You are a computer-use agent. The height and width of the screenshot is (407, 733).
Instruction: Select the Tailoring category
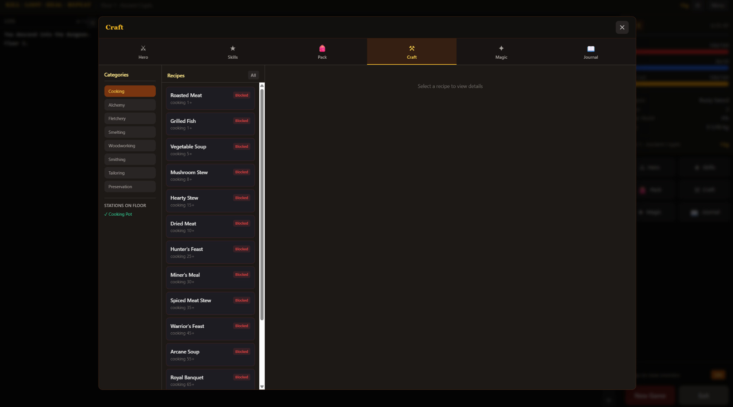click(x=130, y=173)
